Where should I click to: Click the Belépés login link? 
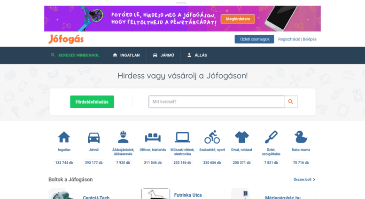(x=310, y=39)
